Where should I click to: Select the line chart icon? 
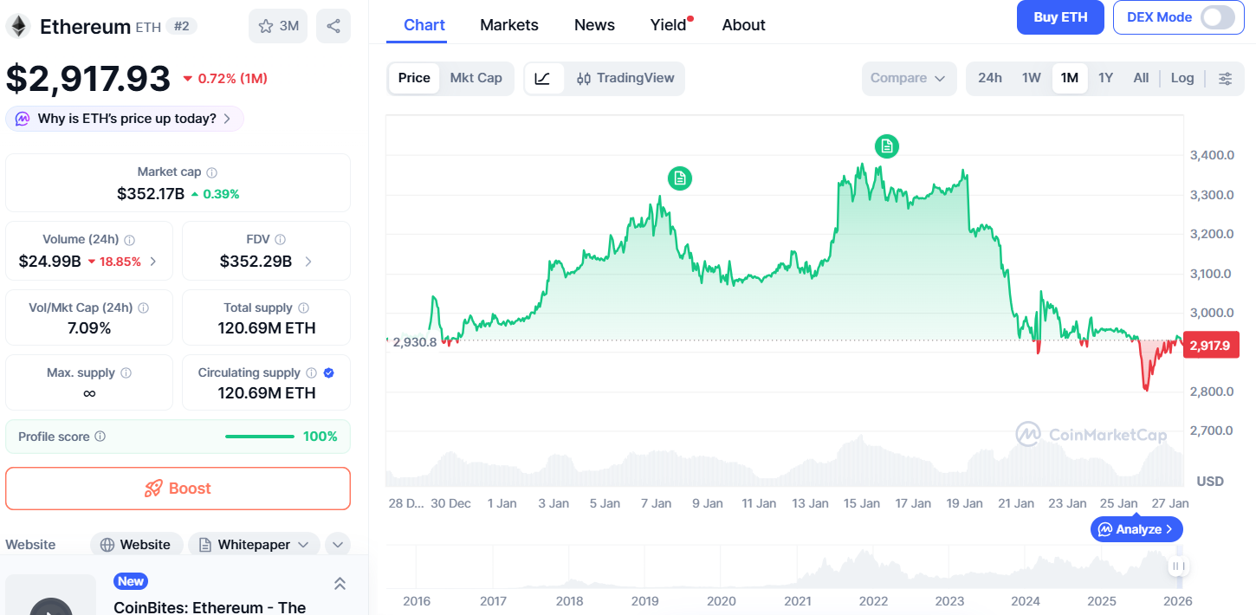tap(543, 78)
